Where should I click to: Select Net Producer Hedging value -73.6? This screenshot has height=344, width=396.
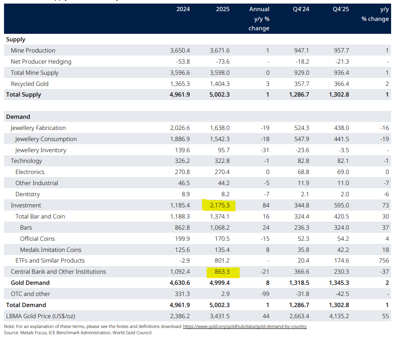pos(223,61)
